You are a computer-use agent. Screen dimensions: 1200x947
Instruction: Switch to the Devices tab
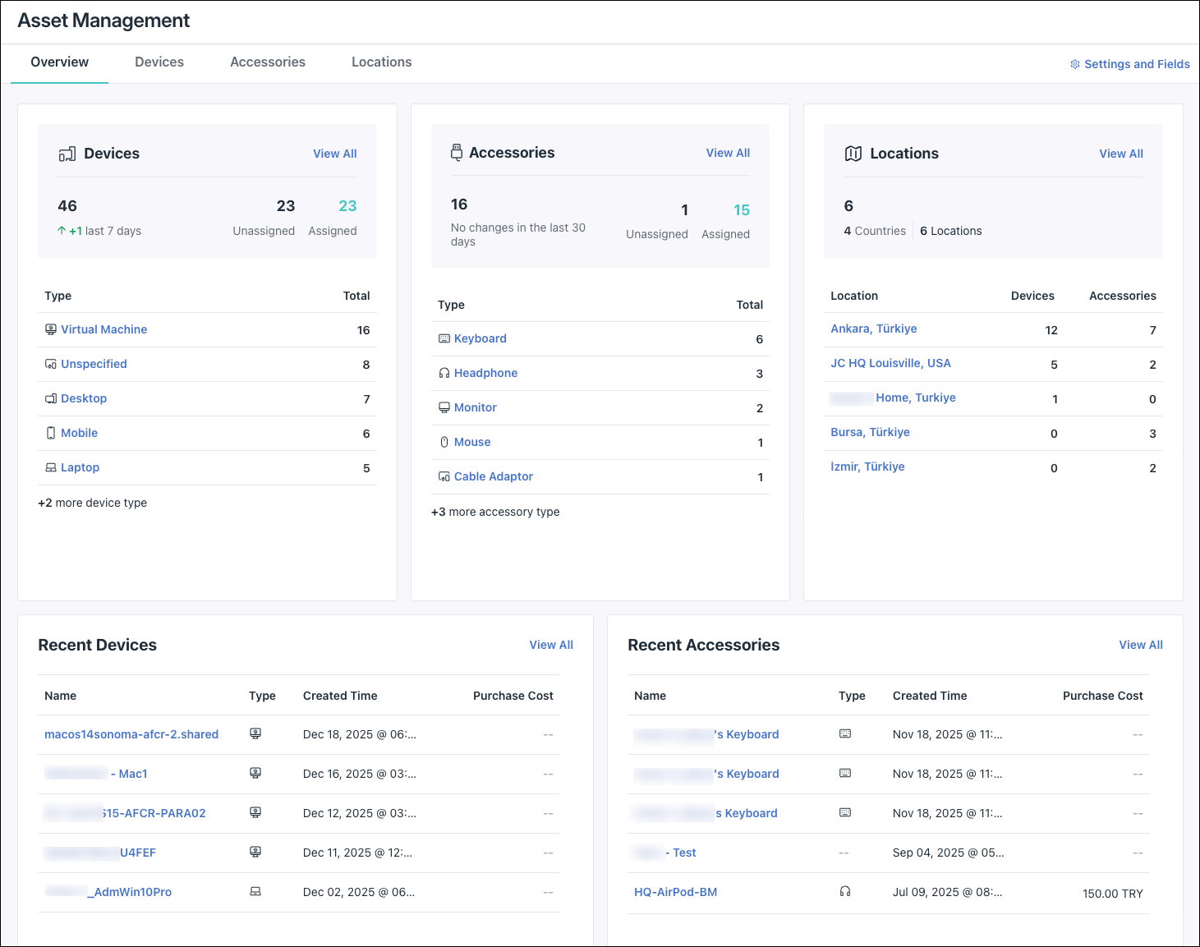(x=159, y=62)
